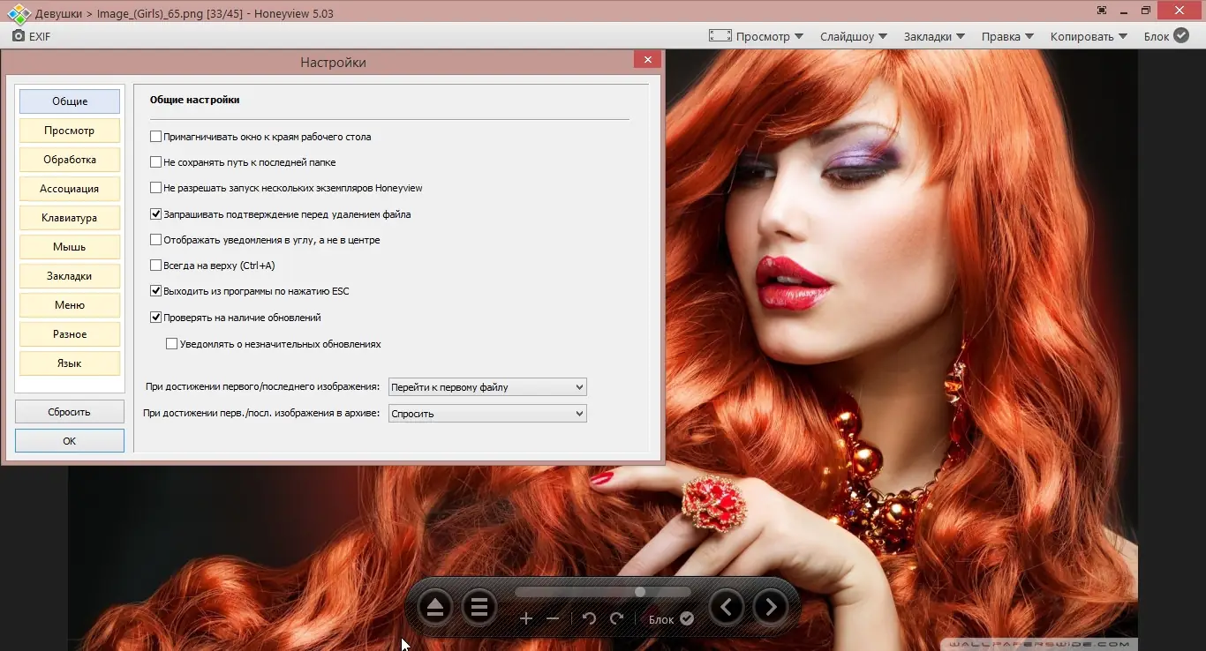Click the 'Общие настройки' heading text

click(194, 101)
